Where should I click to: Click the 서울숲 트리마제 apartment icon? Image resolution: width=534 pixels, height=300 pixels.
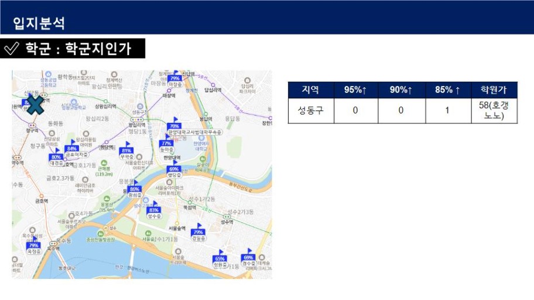click(x=178, y=251)
